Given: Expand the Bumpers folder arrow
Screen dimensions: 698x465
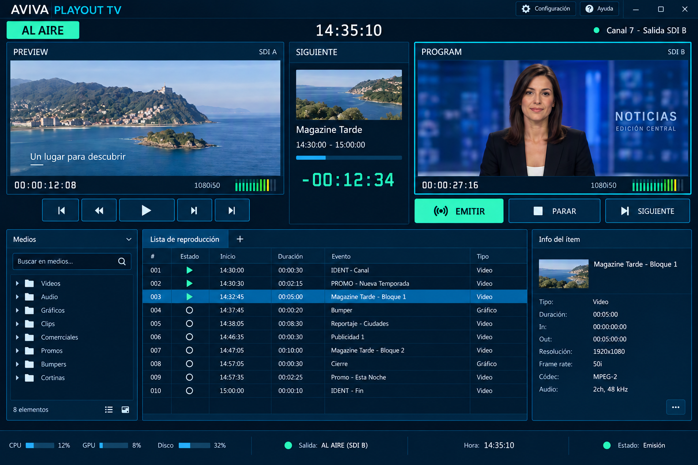Looking at the screenshot, I should [x=17, y=364].
